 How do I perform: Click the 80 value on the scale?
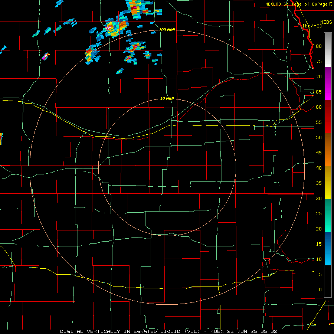pyautogui.click(x=319, y=46)
